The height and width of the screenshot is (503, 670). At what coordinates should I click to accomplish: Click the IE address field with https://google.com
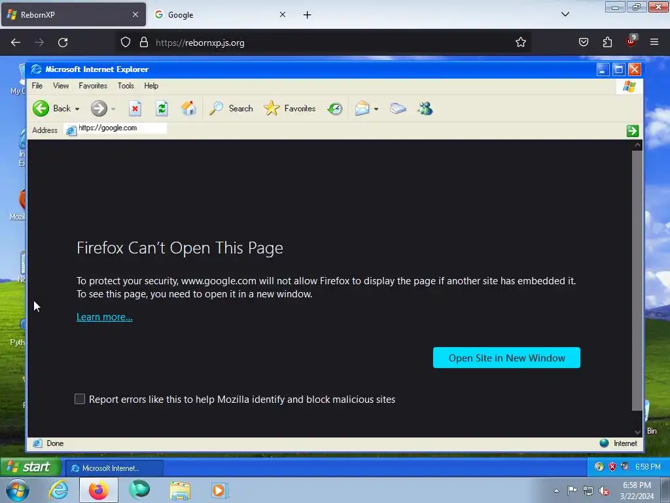(115, 128)
